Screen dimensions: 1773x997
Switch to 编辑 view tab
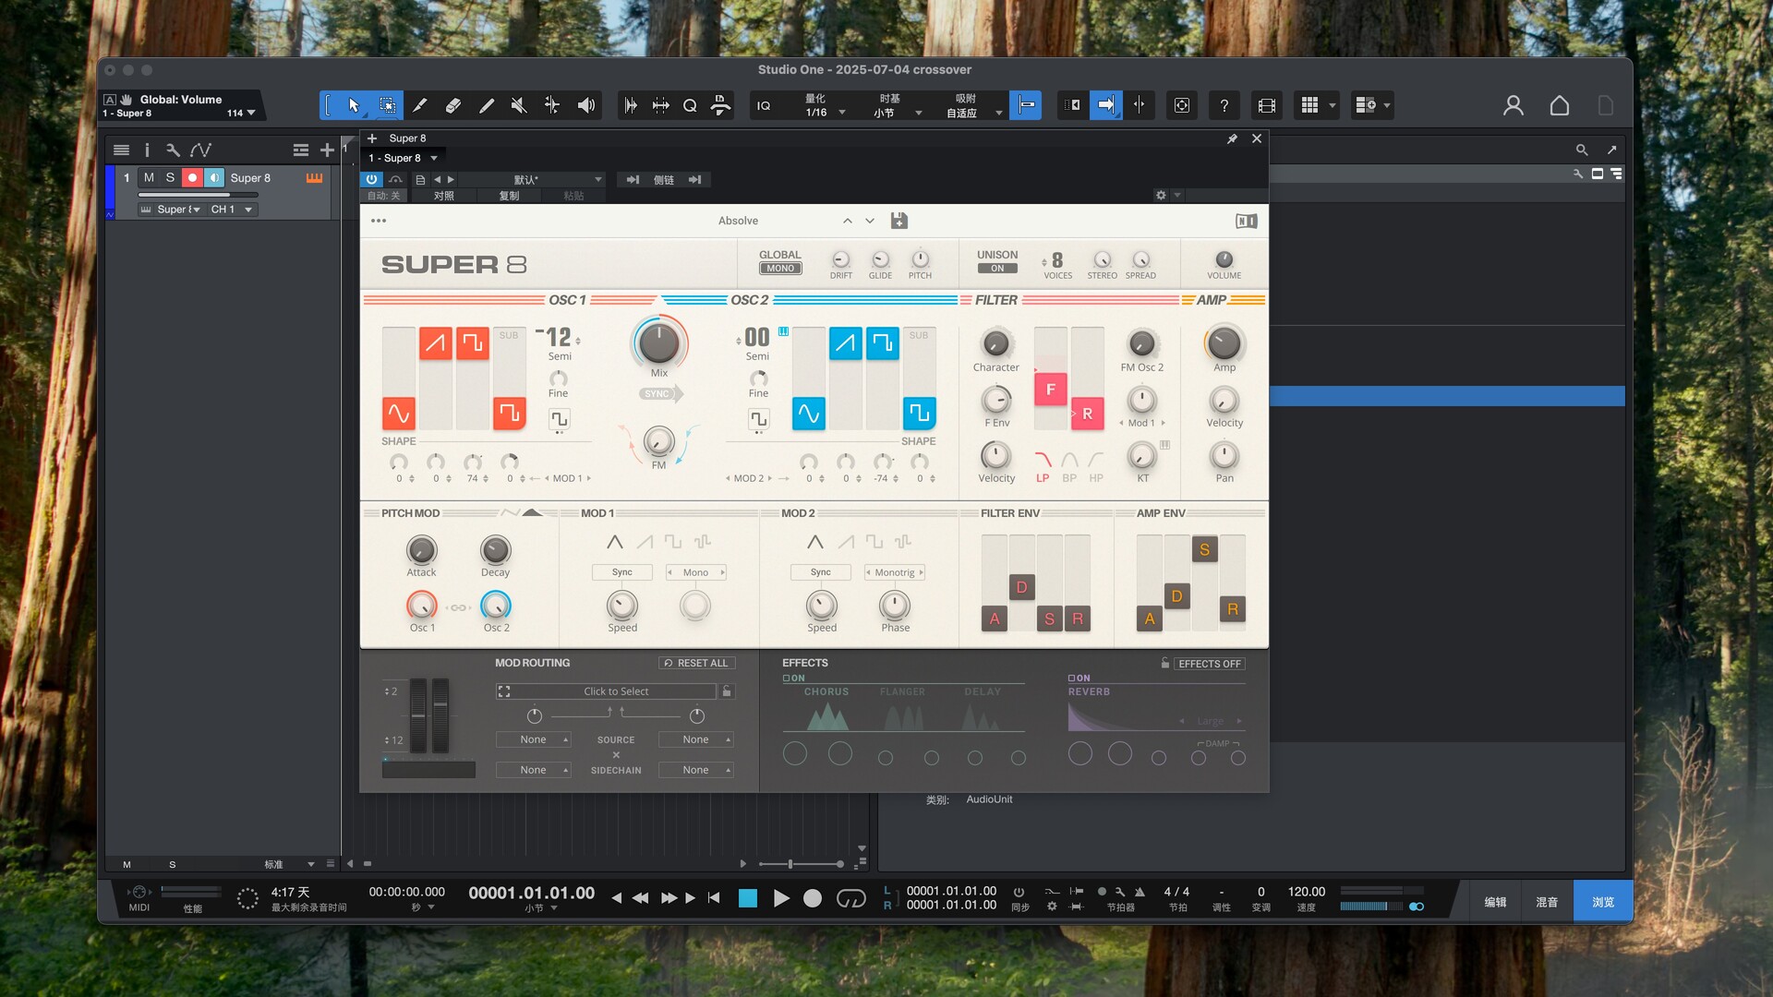1495,902
